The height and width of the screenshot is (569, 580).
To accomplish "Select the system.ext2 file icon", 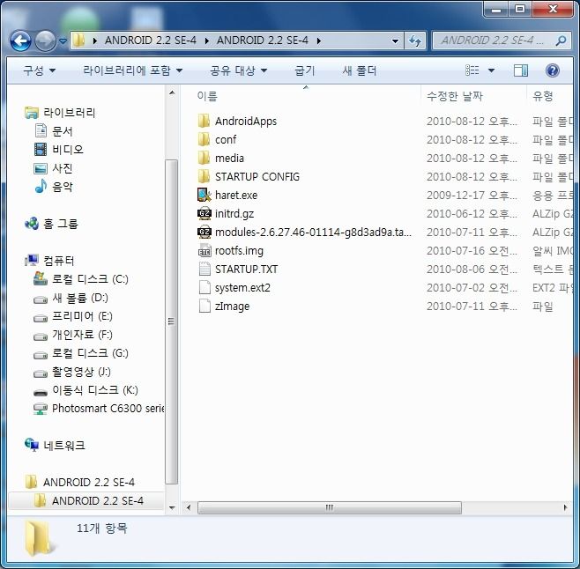I will (x=204, y=287).
